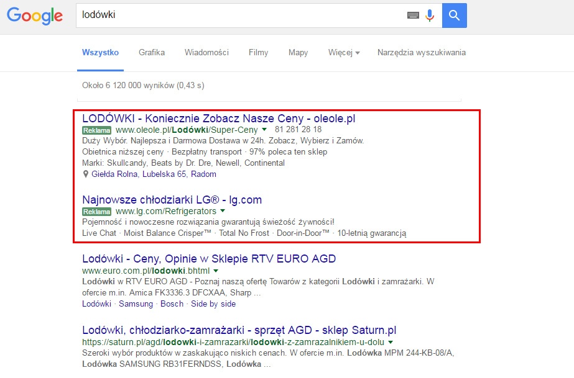574x378 pixels.
Task: Expand the Więcej dropdown menu
Action: pyautogui.click(x=344, y=53)
